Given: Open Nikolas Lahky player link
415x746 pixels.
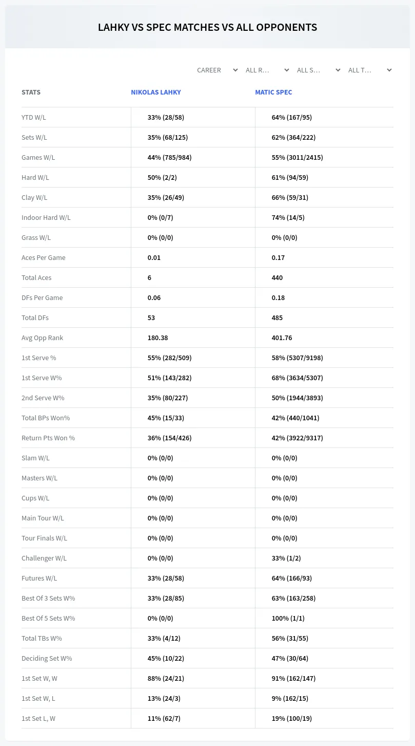Looking at the screenshot, I should 156,92.
